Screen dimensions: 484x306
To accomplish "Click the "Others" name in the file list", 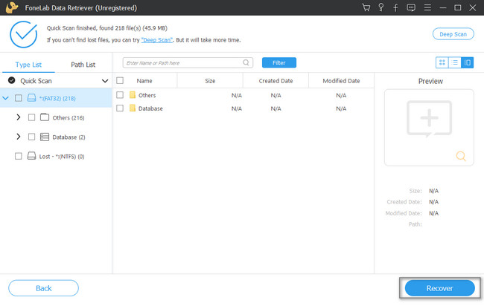I will [147, 95].
